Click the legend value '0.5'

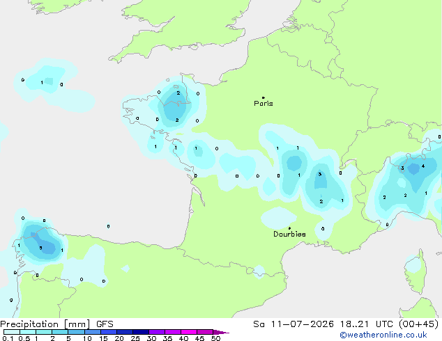click(24, 338)
